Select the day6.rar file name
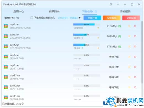 pyautogui.click(x=14, y=25)
